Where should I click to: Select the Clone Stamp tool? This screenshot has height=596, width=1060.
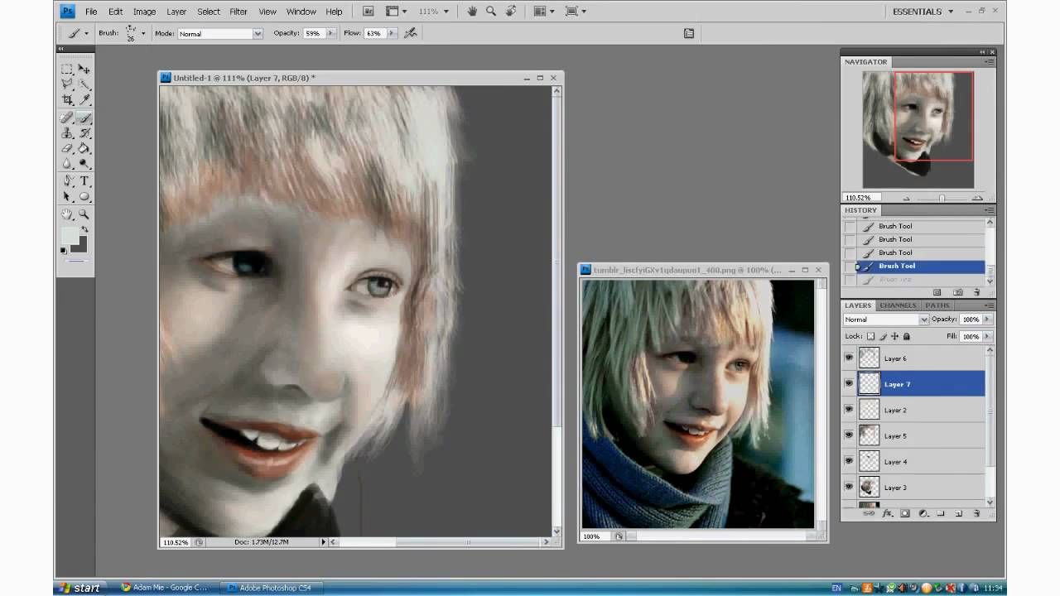click(x=67, y=132)
